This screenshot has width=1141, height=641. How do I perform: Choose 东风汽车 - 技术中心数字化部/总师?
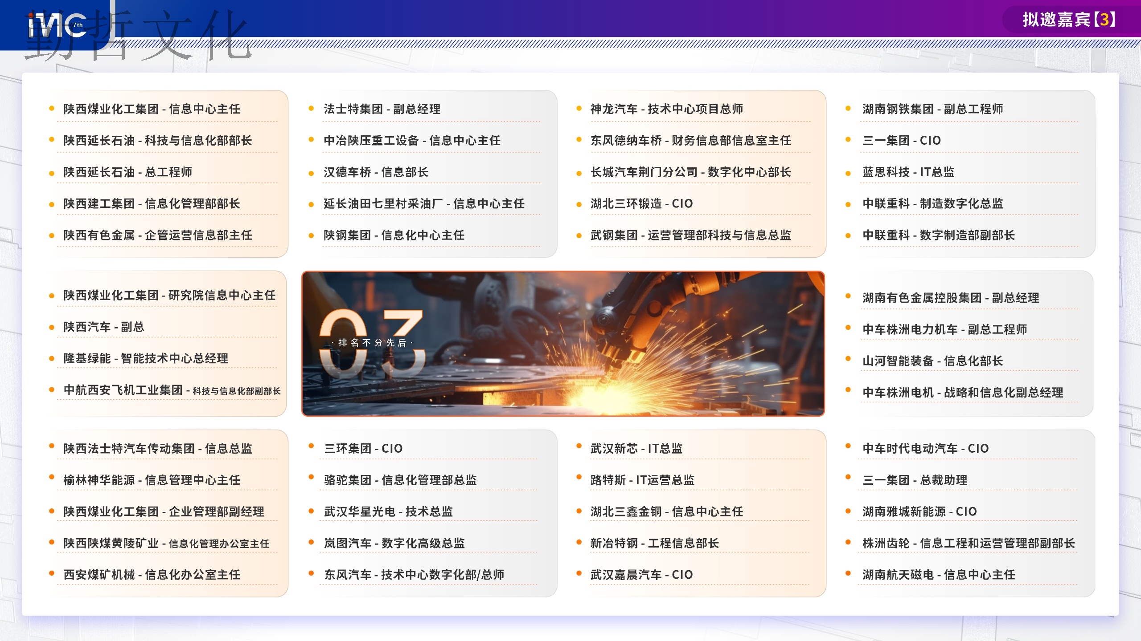click(414, 575)
